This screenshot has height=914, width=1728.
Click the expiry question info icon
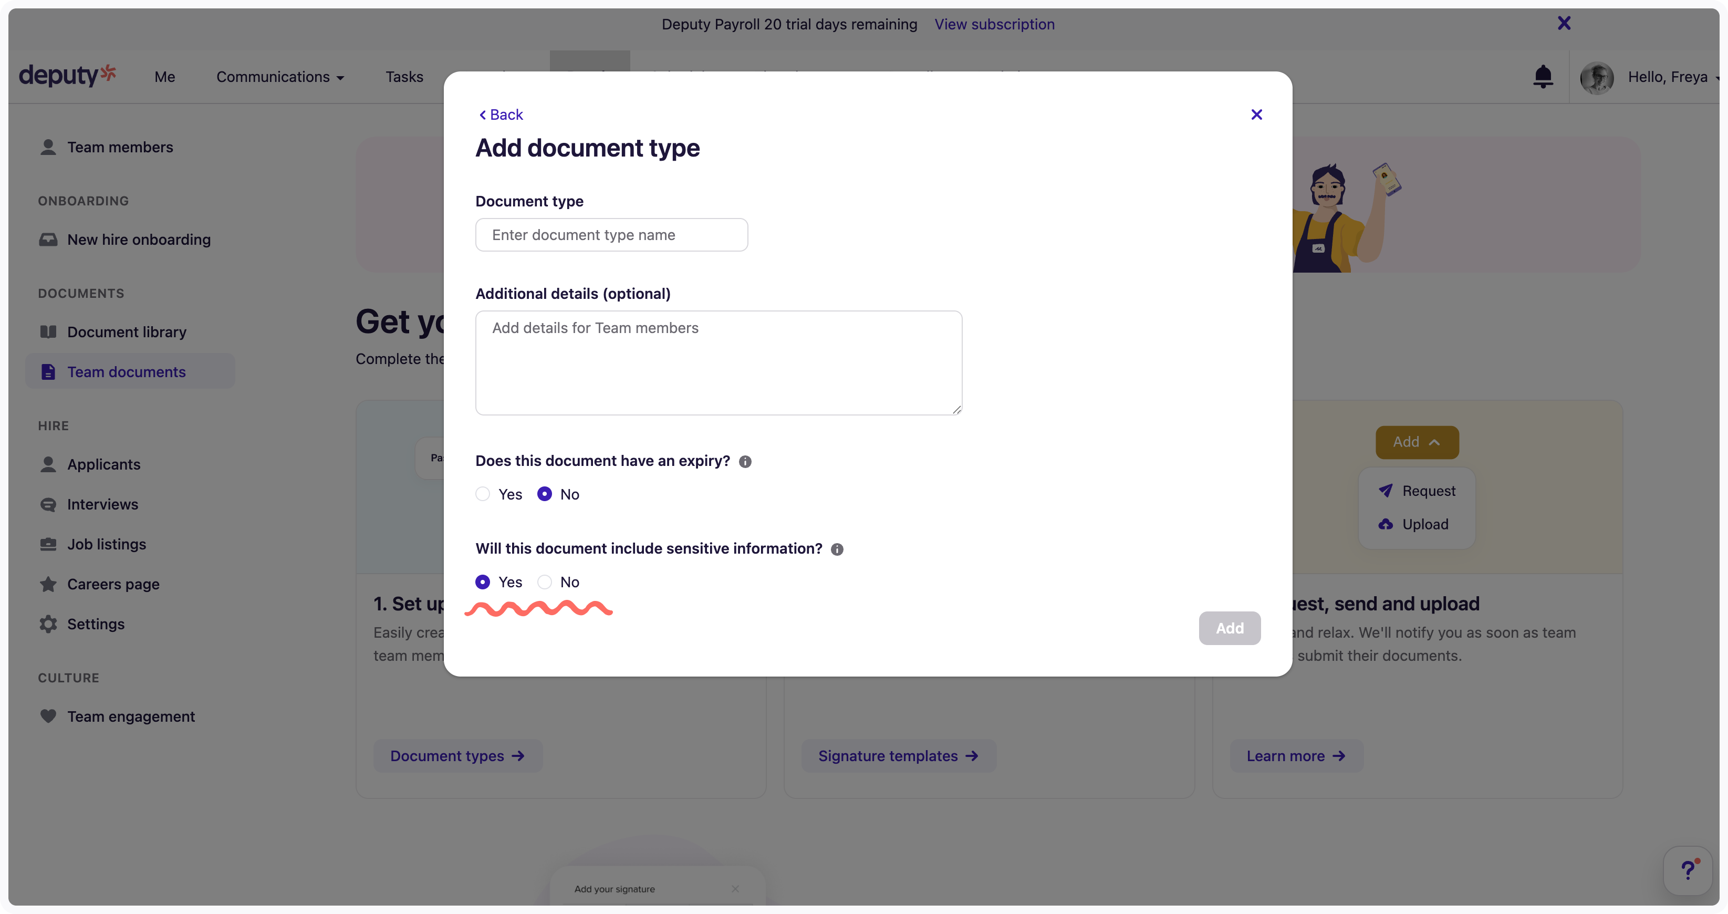pos(745,462)
